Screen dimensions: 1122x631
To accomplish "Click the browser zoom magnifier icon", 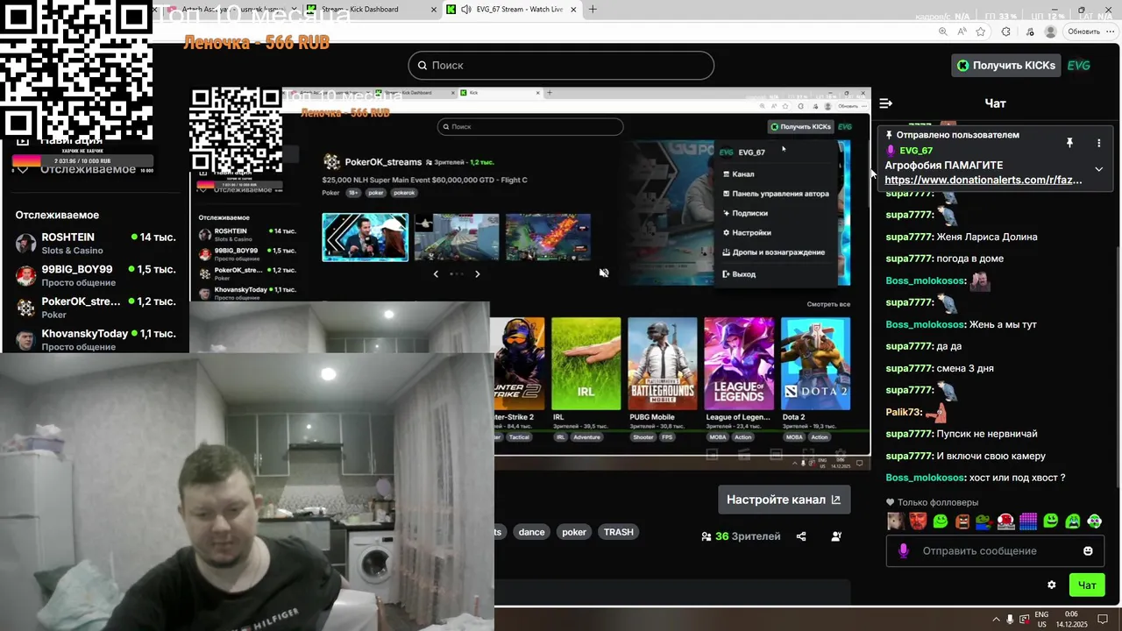I will (x=943, y=32).
